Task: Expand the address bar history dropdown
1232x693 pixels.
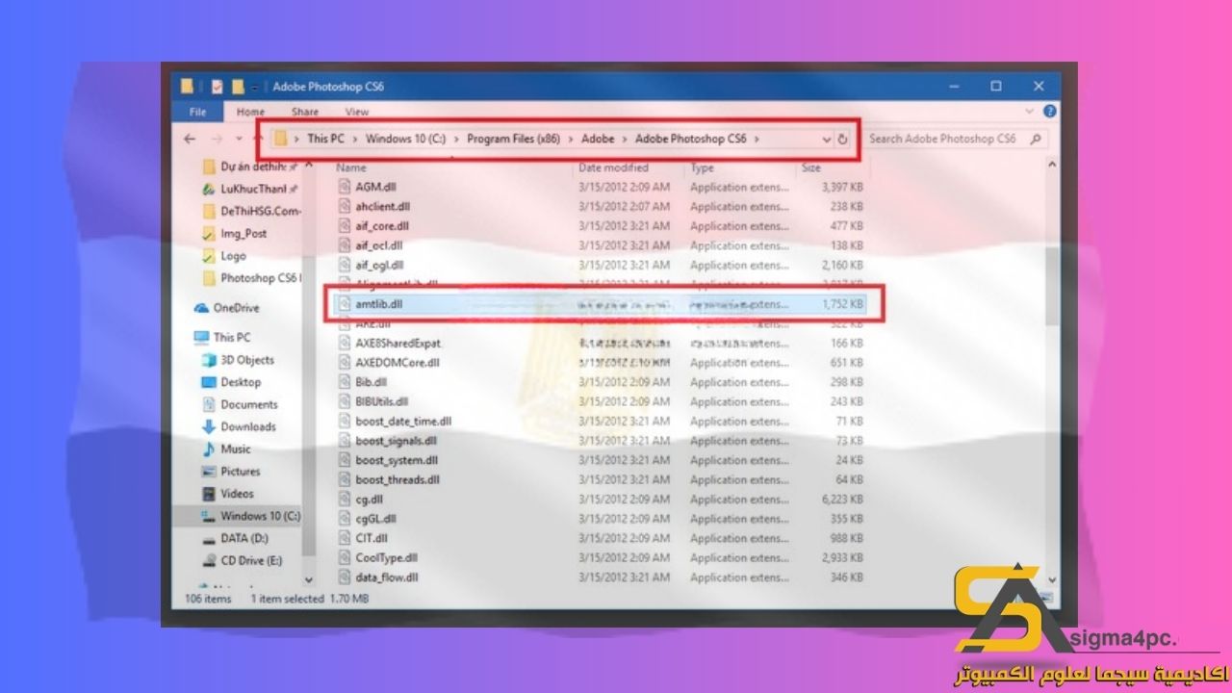Action: (x=826, y=140)
